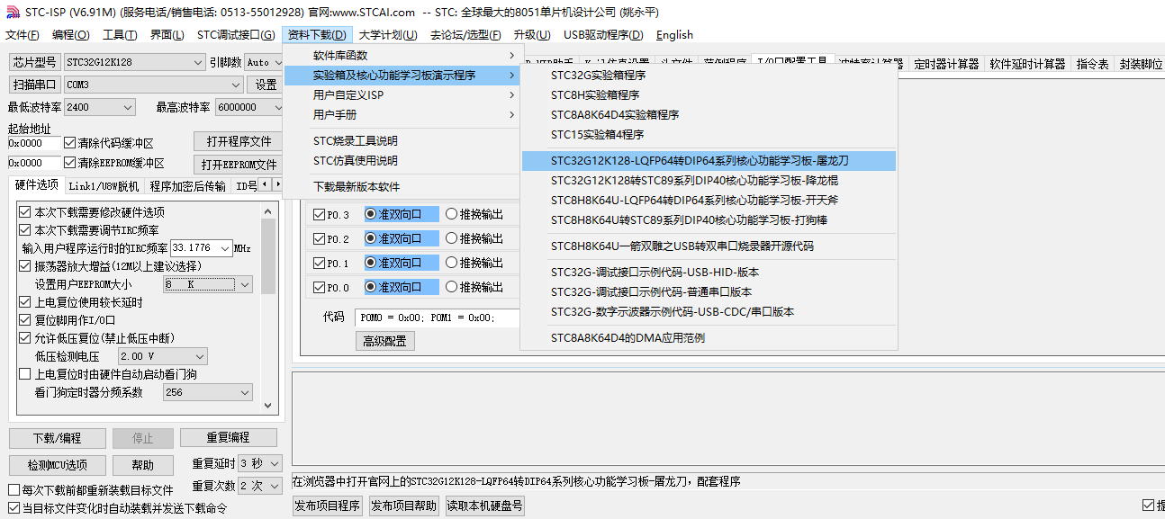Expand the 软件库函数 submenu

coord(402,56)
